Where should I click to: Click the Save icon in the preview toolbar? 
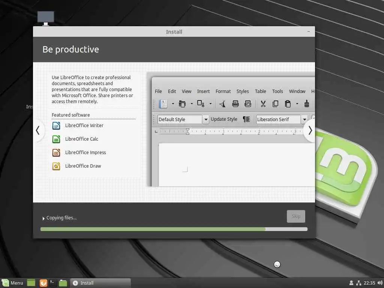[x=201, y=104]
